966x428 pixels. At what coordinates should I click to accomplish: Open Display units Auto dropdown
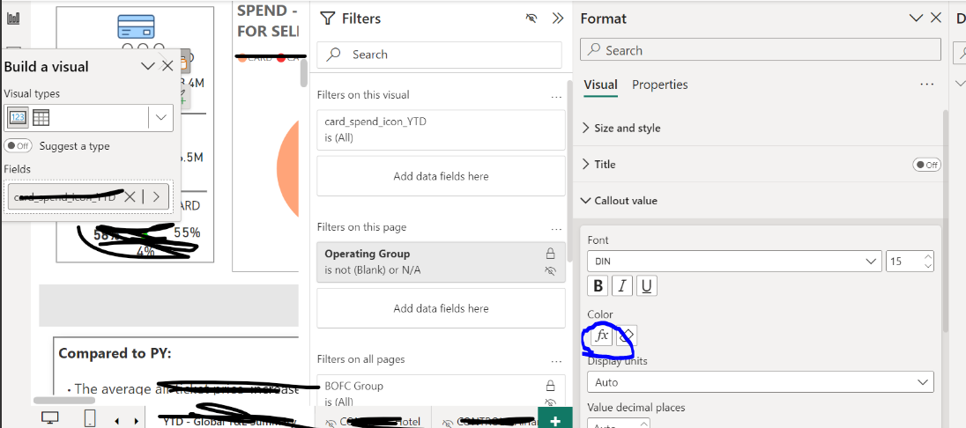[x=761, y=382]
